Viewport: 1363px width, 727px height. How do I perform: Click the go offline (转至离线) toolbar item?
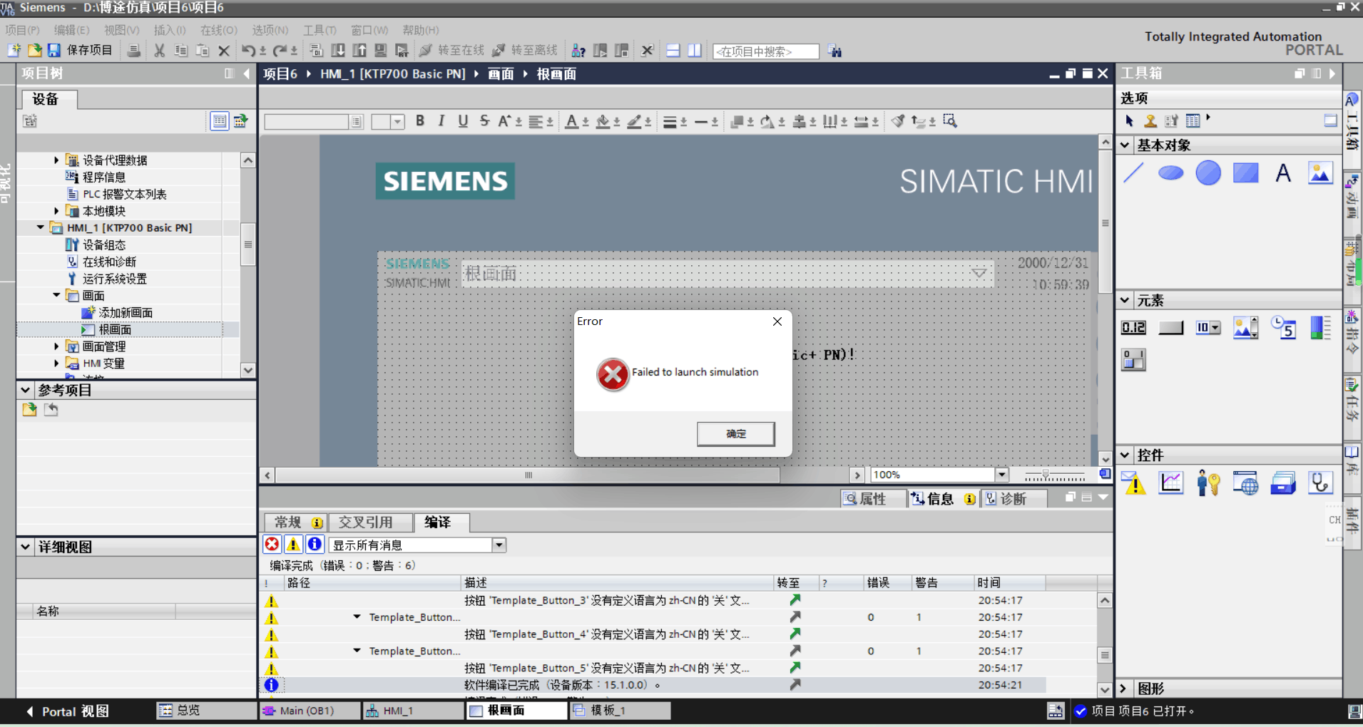[526, 51]
